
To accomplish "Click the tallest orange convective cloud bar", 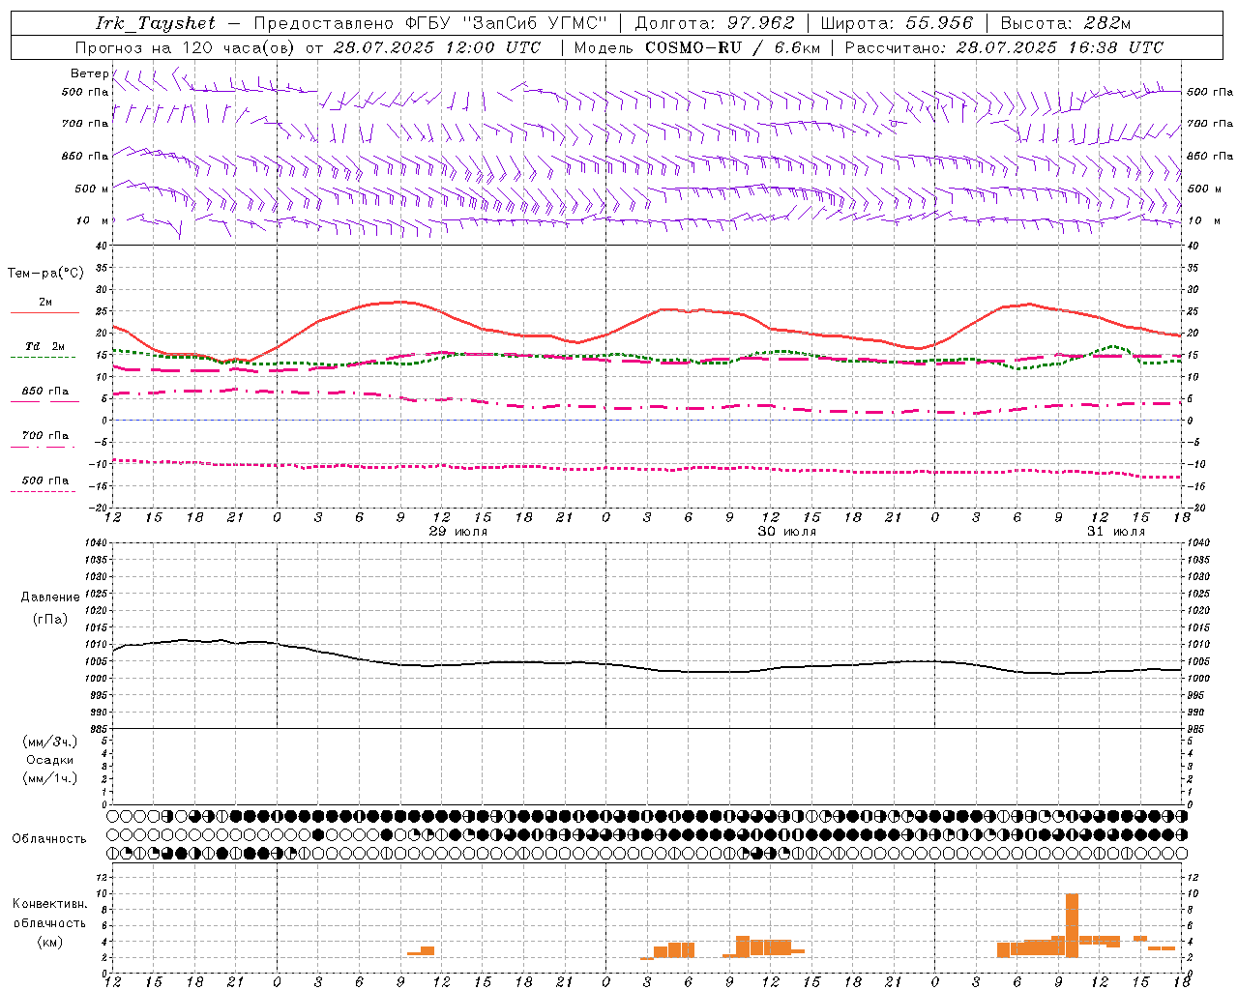I will point(1072,925).
